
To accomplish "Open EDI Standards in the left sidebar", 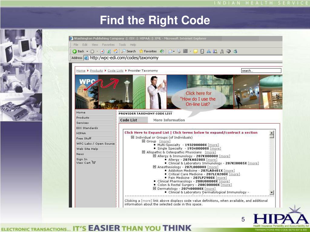I will [x=87, y=128].
